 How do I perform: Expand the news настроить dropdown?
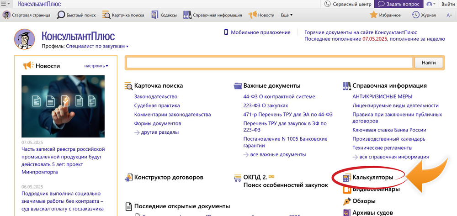pos(96,66)
